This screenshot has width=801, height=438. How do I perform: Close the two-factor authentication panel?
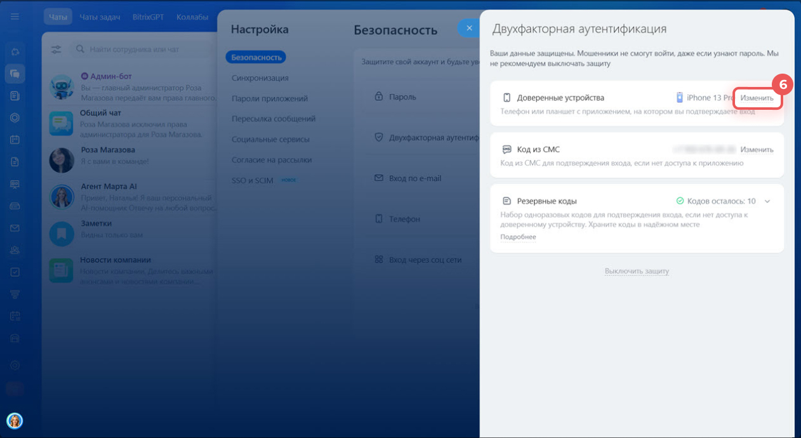coord(469,28)
